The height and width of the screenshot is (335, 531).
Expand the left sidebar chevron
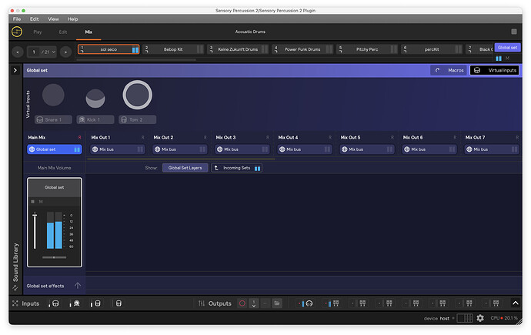click(15, 70)
